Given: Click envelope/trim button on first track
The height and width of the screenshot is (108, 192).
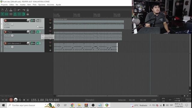Looking at the screenshot, I should 7,24.
